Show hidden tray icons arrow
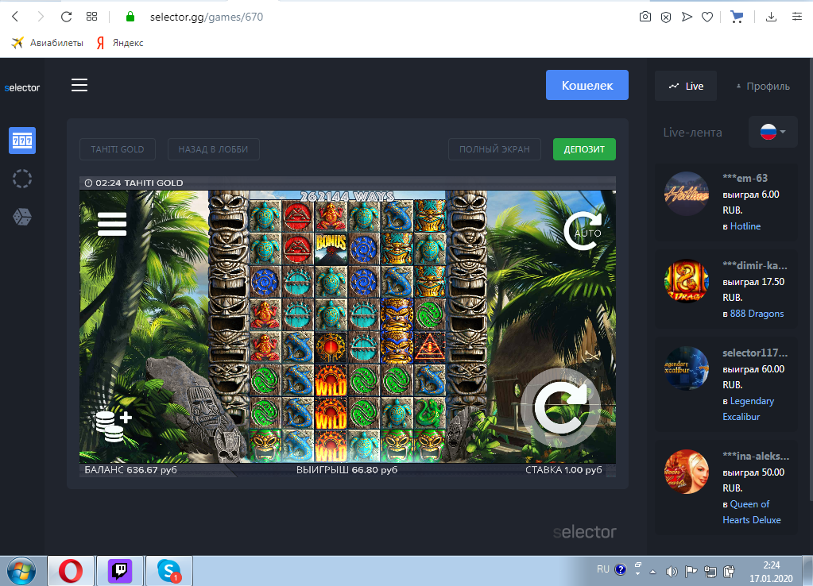Image resolution: width=813 pixels, height=586 pixels. click(x=652, y=572)
